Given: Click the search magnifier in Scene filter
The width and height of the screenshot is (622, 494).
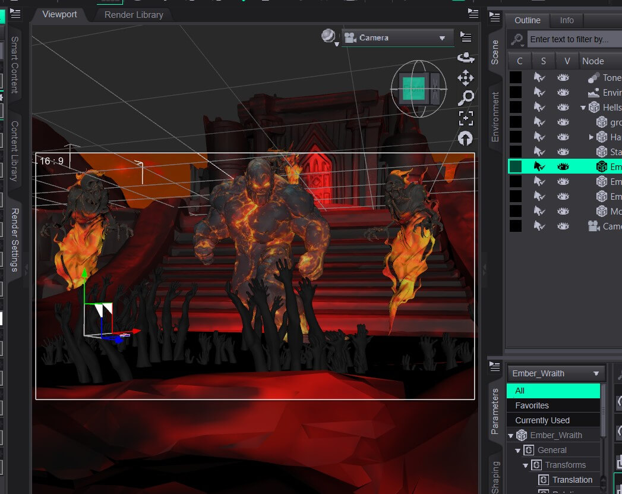Looking at the screenshot, I should 517,39.
